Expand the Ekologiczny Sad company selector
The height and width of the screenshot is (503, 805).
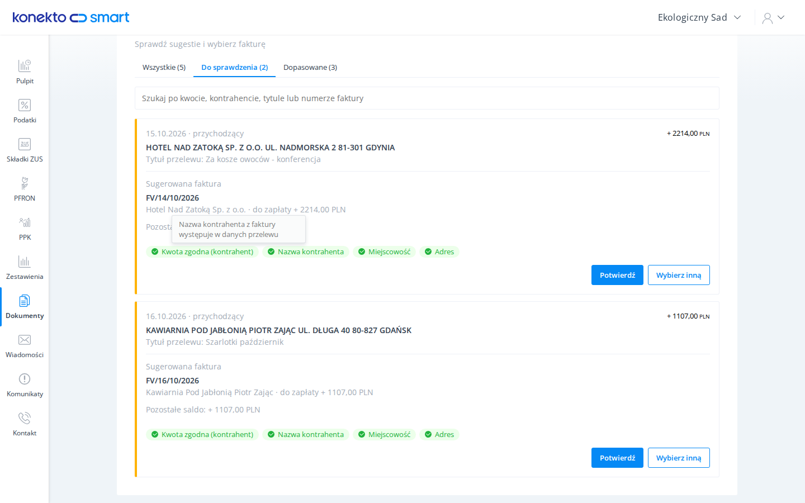699,17
